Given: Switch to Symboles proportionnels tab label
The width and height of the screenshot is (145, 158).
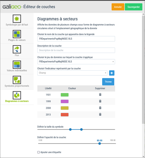Looking at the screenshot, I should coord(17,86).
